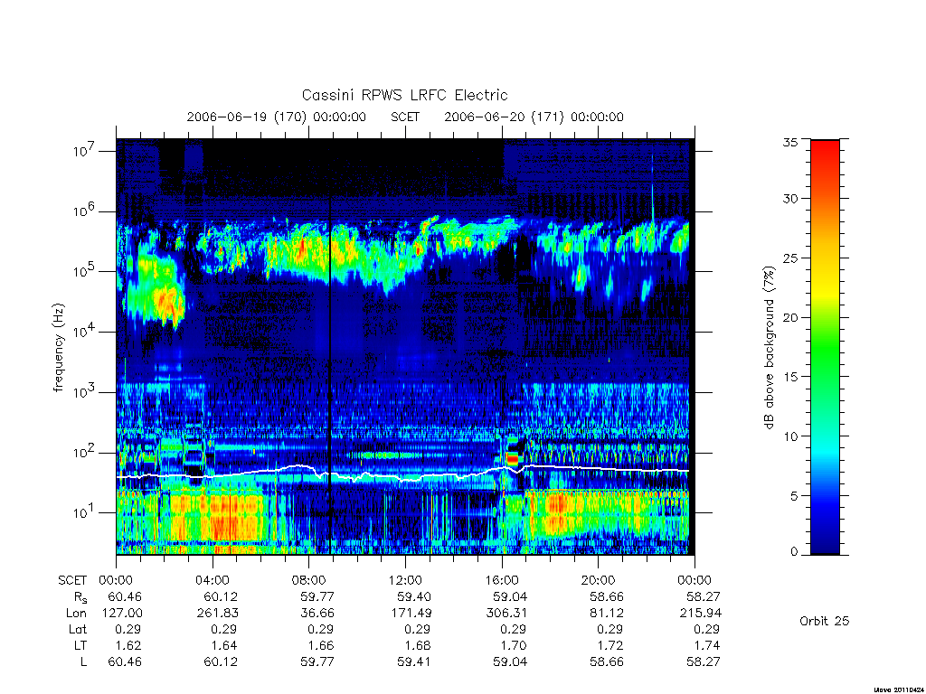926x694 pixels.
Task: Click local time value "1.66"
Action: pos(321,645)
